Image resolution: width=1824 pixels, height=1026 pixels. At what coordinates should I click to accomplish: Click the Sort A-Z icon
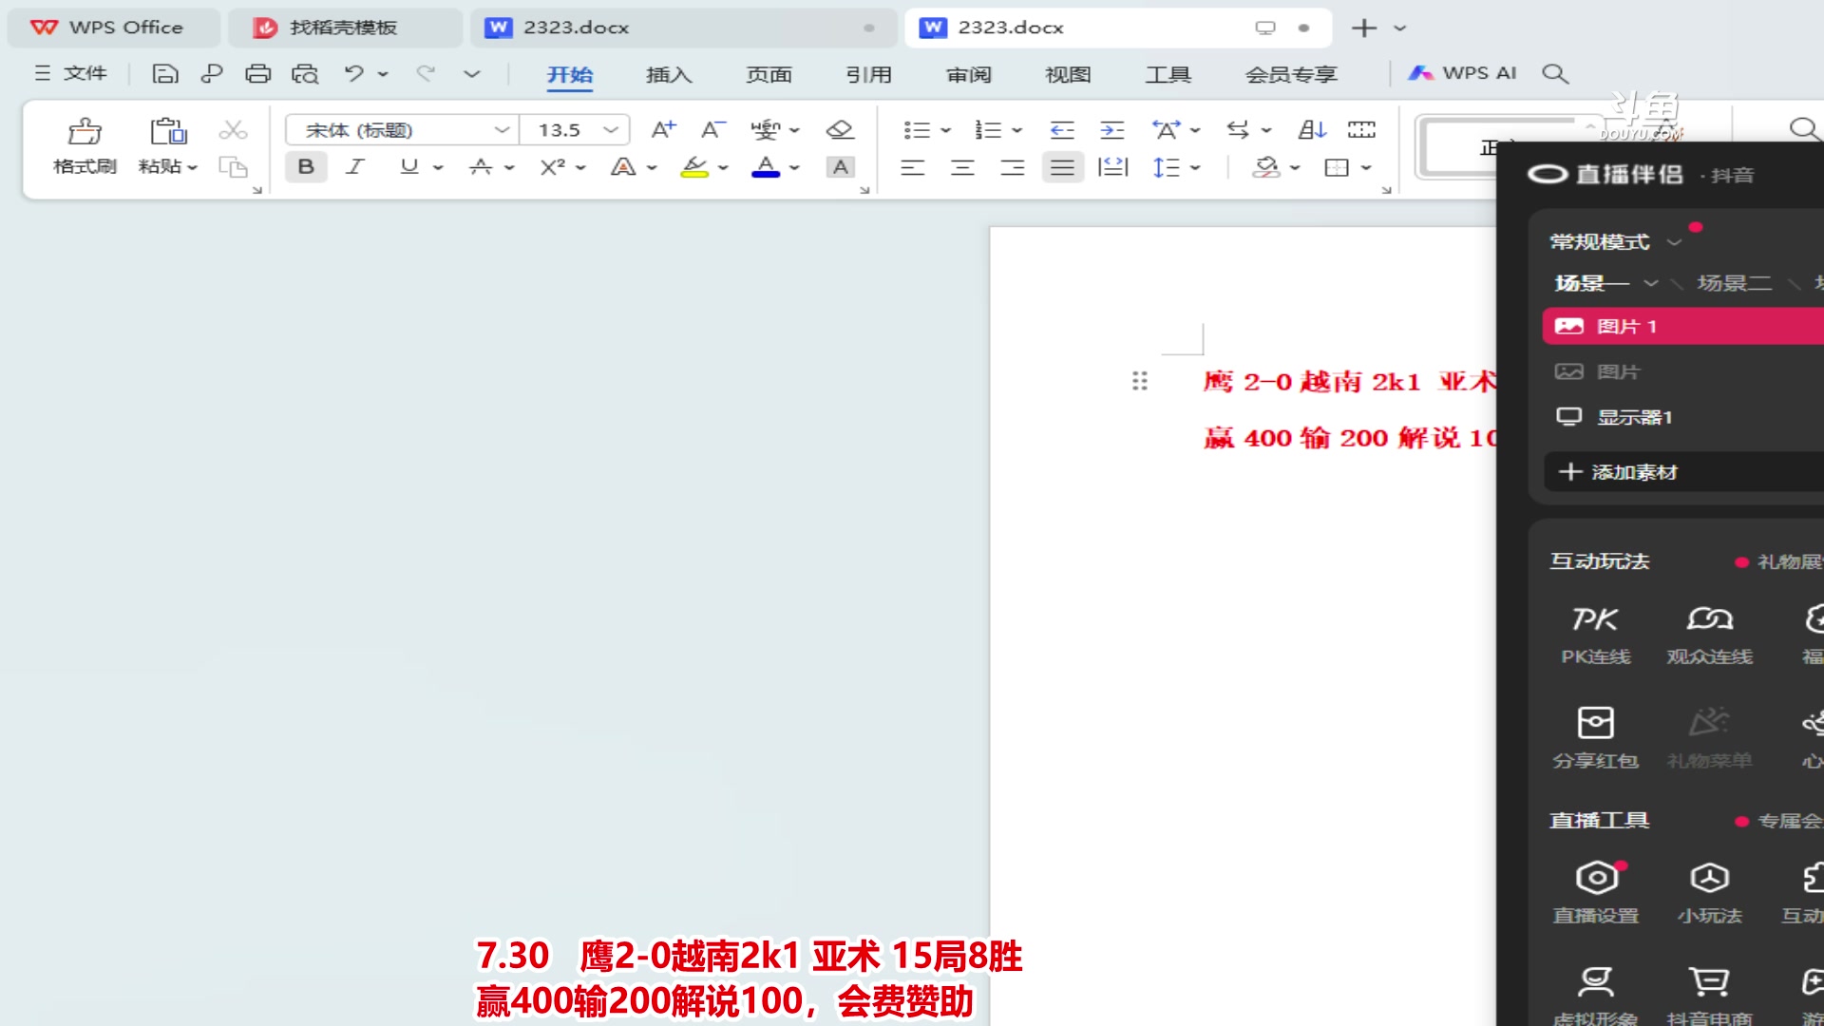pyautogui.click(x=1312, y=129)
